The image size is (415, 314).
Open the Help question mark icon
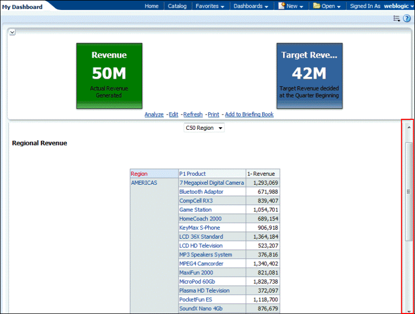[407, 18]
